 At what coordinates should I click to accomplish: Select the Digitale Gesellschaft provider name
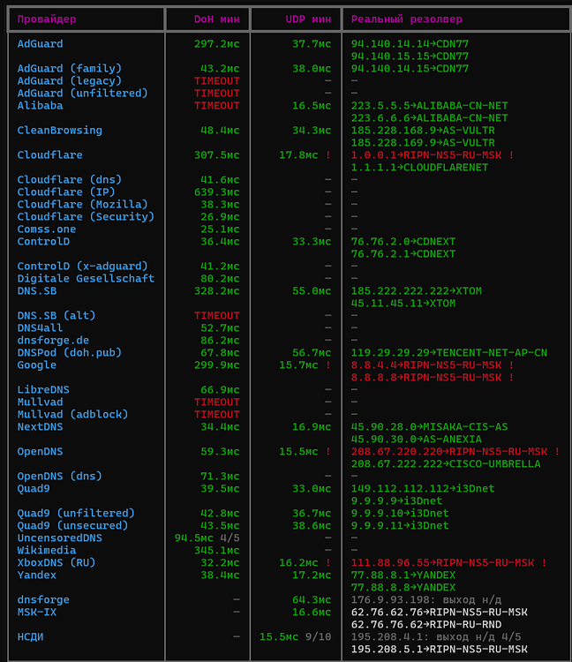coord(86,278)
